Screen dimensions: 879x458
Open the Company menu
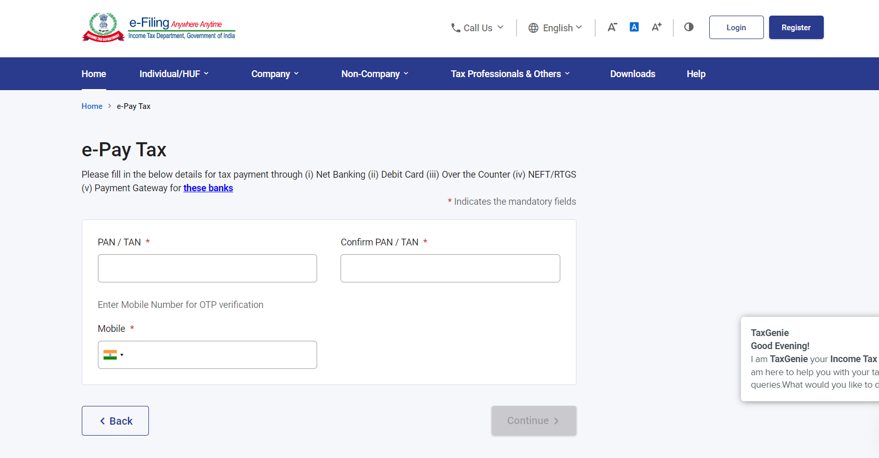point(275,74)
